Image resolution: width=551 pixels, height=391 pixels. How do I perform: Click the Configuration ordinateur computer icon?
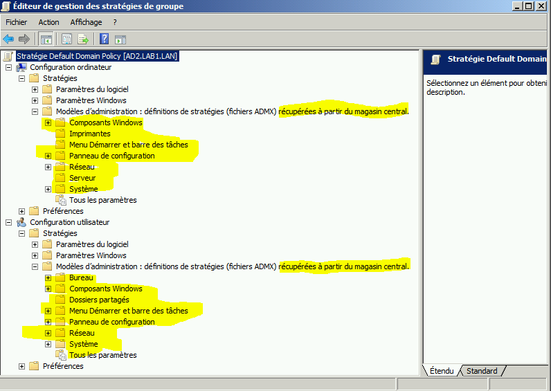[x=21, y=67]
